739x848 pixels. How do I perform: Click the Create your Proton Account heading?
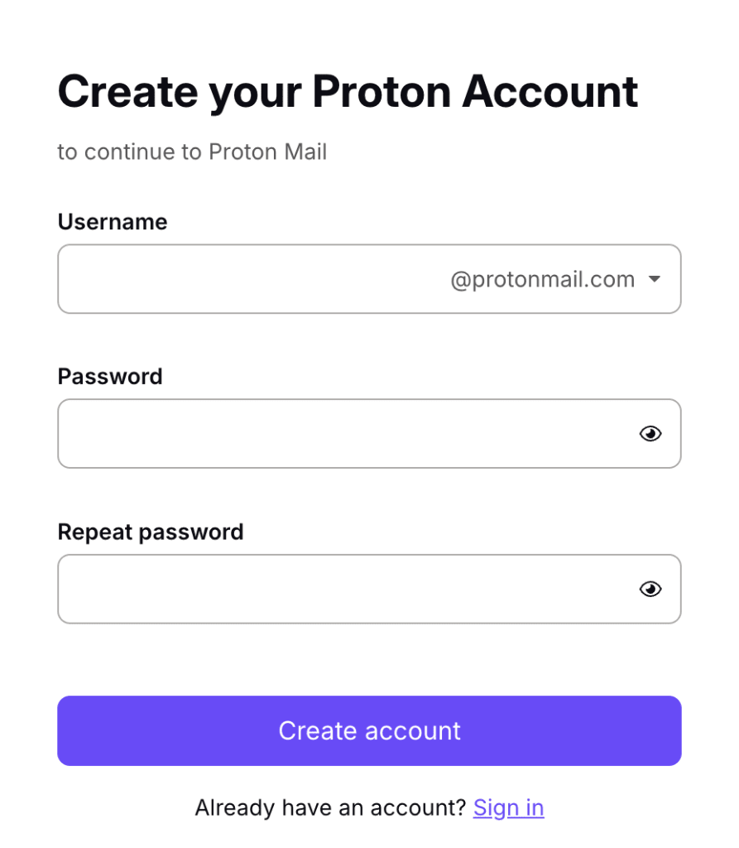(348, 91)
